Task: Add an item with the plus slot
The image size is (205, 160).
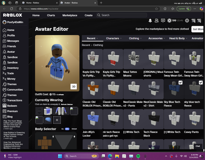Action: [57, 120]
